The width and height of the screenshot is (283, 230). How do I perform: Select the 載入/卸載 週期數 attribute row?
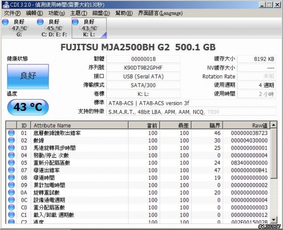138,215
